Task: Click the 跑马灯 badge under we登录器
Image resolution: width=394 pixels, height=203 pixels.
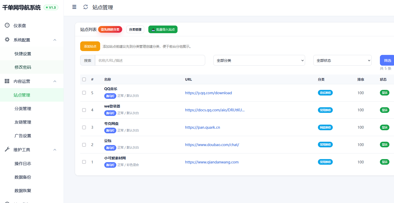Action: (110, 113)
